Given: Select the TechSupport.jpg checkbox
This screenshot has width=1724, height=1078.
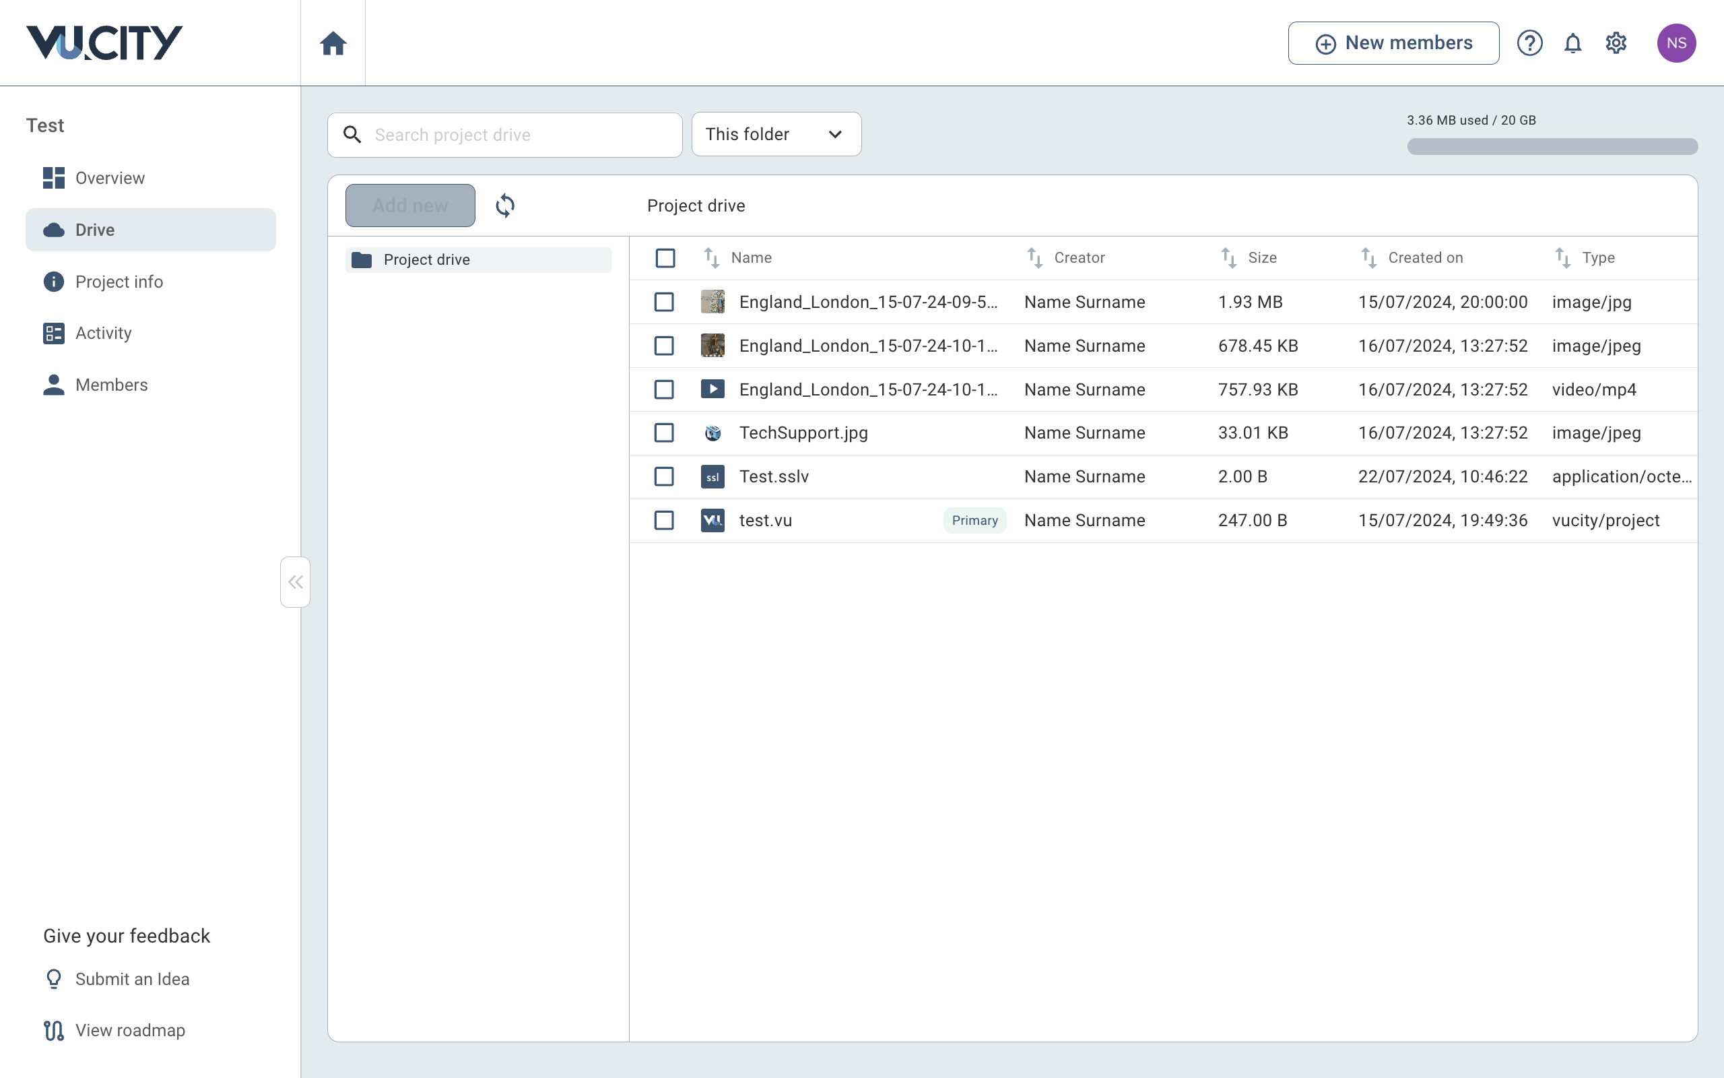Looking at the screenshot, I should (x=664, y=433).
